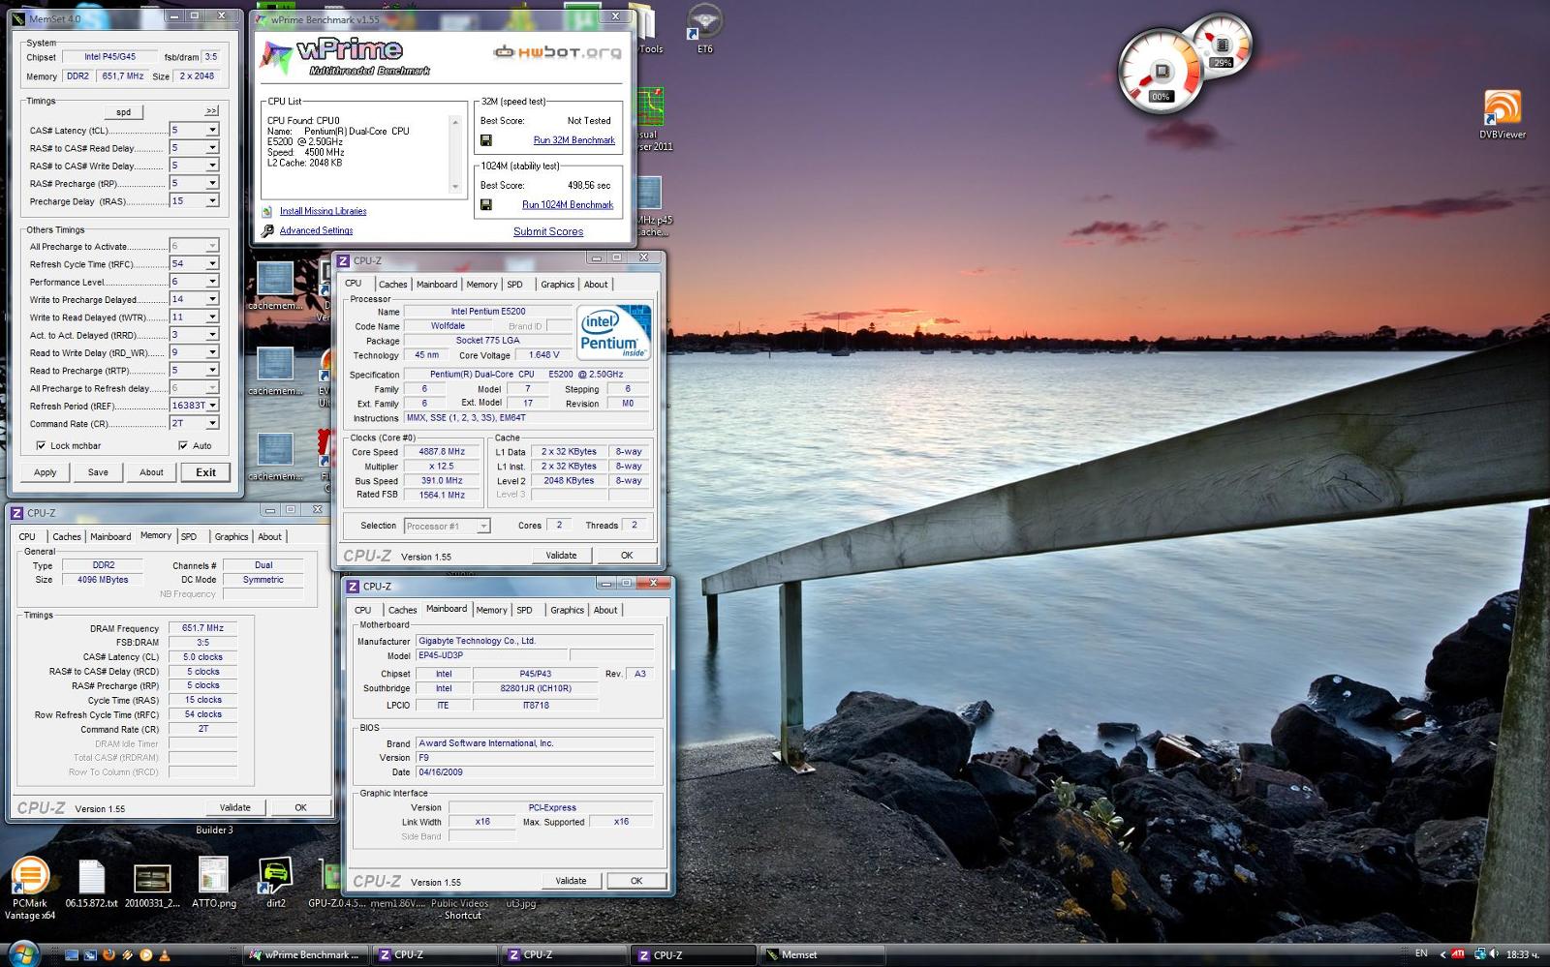
Task: Click the Show Desktop quick launch icon
Action: [72, 955]
